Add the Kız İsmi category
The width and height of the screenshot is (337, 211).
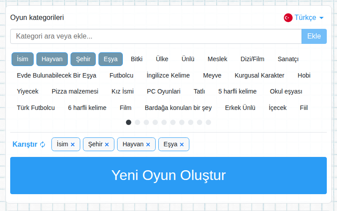coord(122,91)
